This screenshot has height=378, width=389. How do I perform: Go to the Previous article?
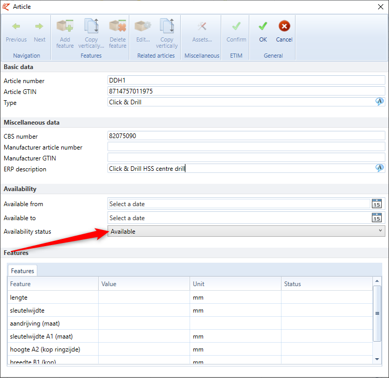pos(16,32)
